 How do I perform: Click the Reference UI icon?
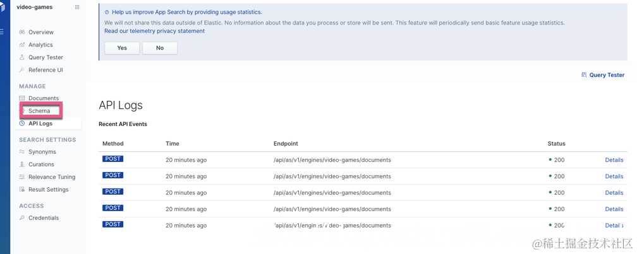(x=22, y=70)
